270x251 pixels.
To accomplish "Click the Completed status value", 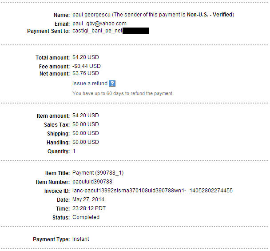I will pyautogui.click(x=86, y=217).
